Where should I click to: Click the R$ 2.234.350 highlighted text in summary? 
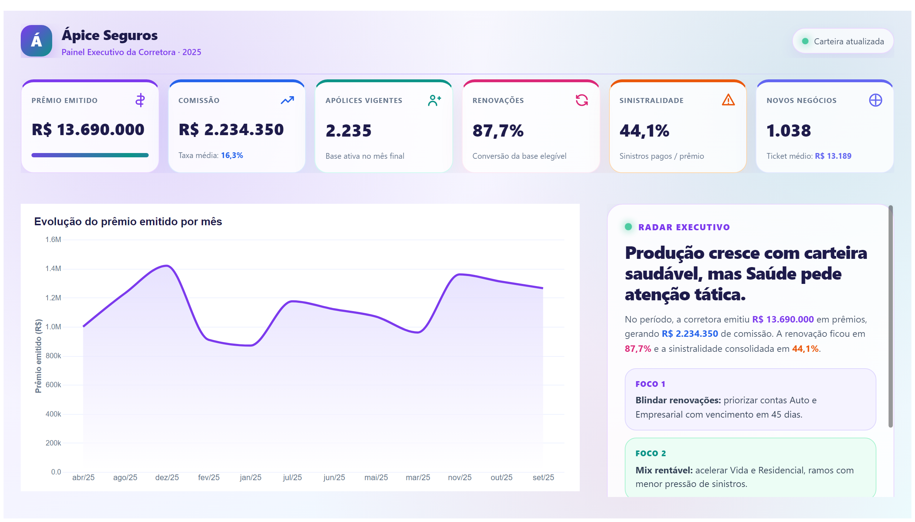tap(689, 334)
